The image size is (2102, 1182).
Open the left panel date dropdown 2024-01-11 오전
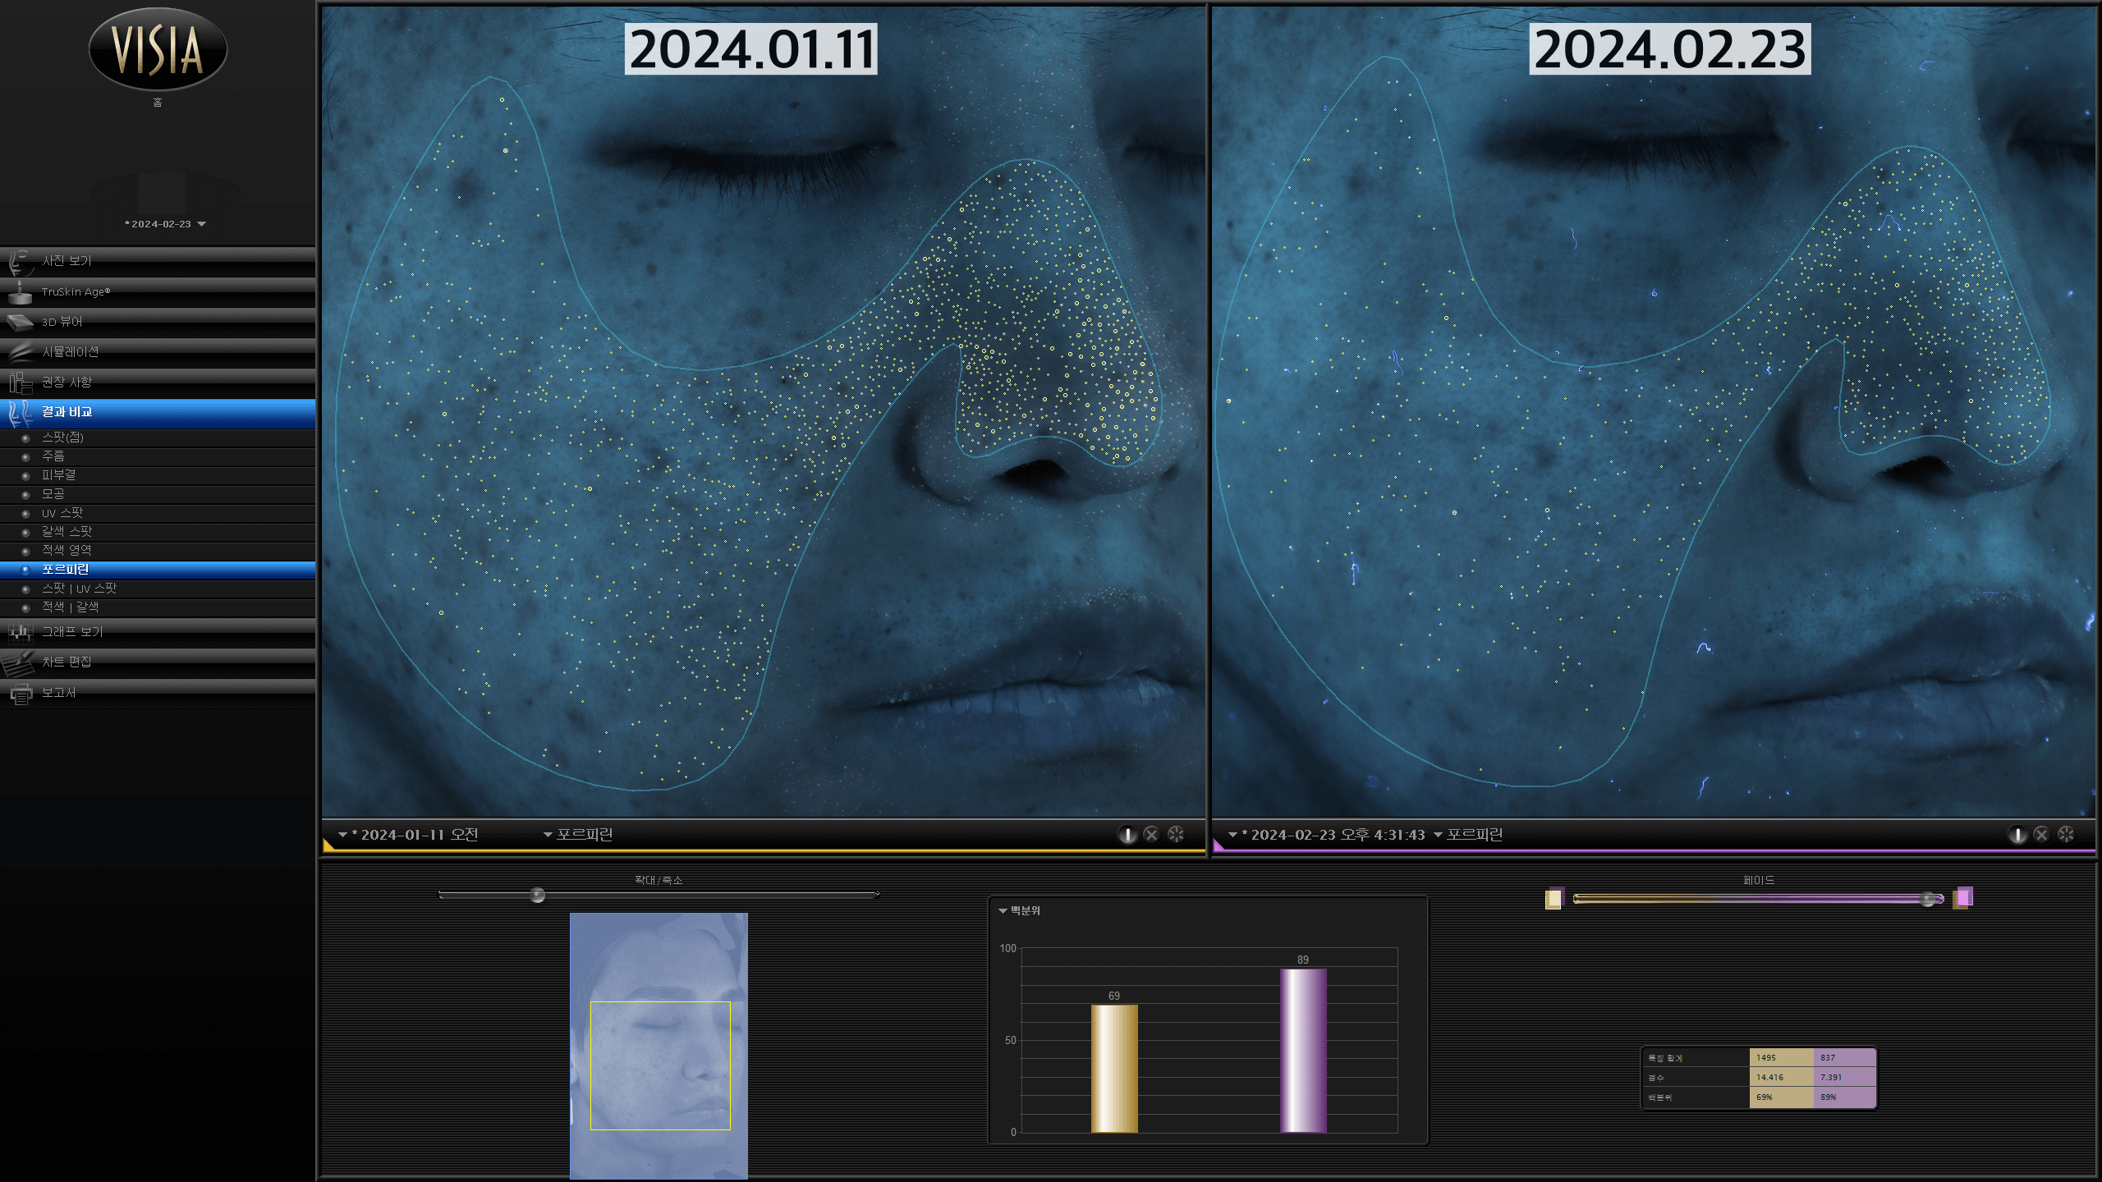tap(408, 835)
